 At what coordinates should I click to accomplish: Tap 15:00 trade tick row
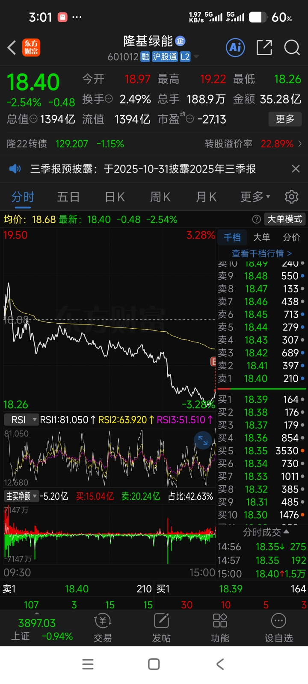pyautogui.click(x=261, y=574)
